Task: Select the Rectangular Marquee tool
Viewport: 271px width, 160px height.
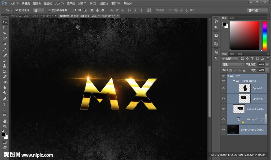Action: (x=5, y=28)
